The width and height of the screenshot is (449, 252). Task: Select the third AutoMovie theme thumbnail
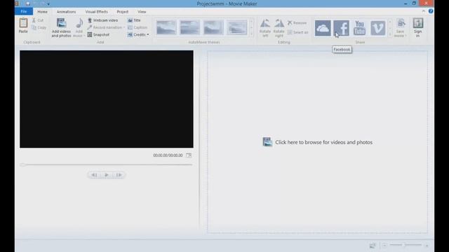tap(213, 27)
